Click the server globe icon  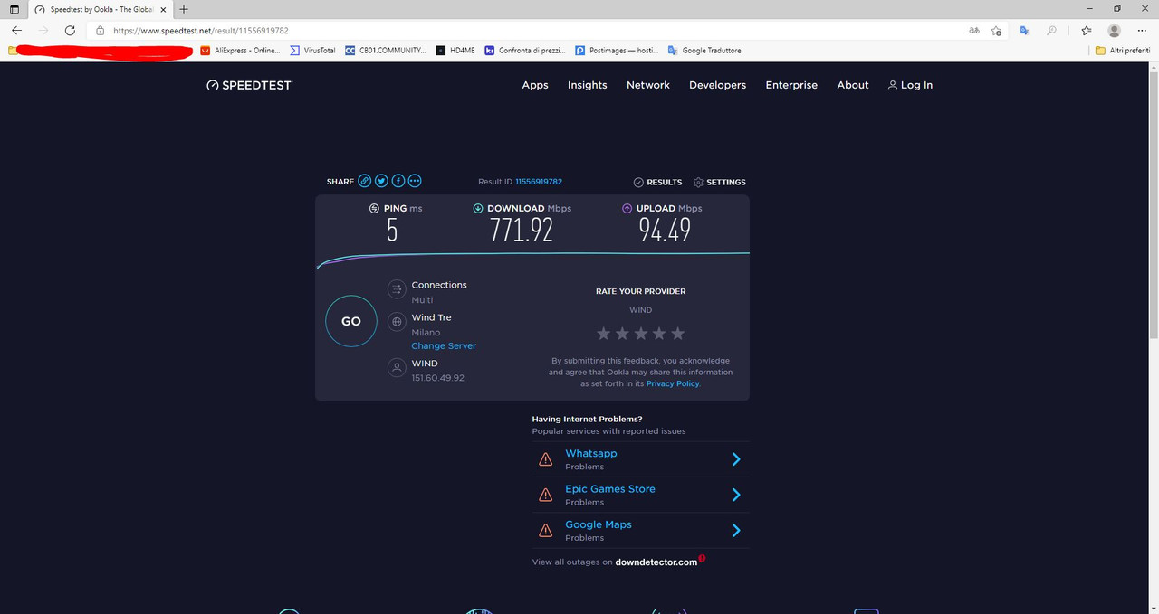pos(396,322)
